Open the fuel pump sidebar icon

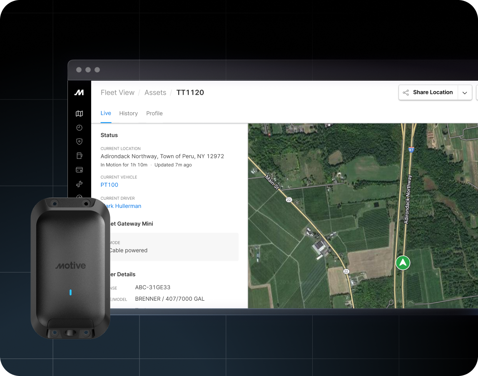pos(79,156)
